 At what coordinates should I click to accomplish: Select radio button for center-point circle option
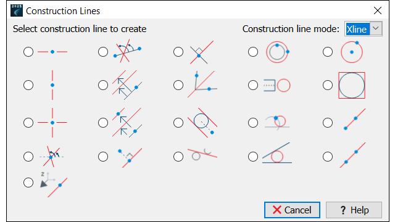click(328, 52)
